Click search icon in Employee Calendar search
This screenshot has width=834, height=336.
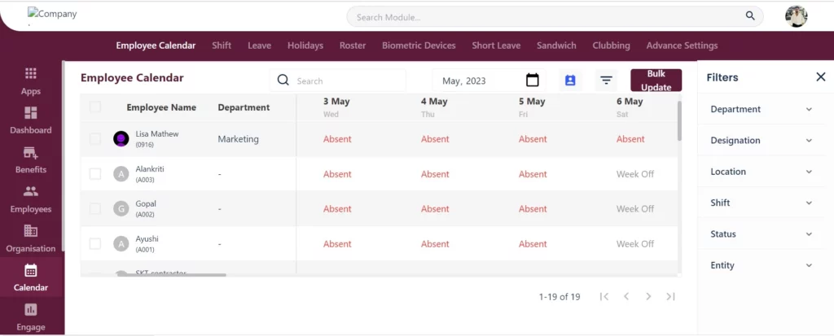[x=283, y=81]
